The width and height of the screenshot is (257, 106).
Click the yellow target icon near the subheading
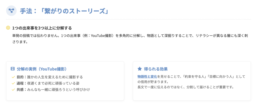[8, 28]
